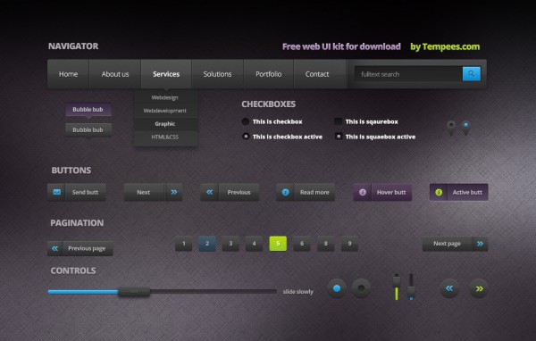Click the round green forward arrows control
Viewport: 536px width, 341px height.
click(479, 288)
